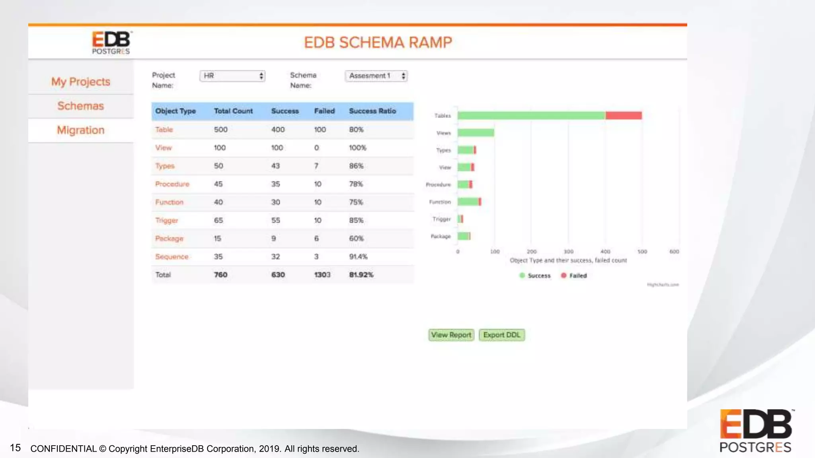Click the Highcharts.com credit link
The height and width of the screenshot is (458, 815).
tap(663, 285)
